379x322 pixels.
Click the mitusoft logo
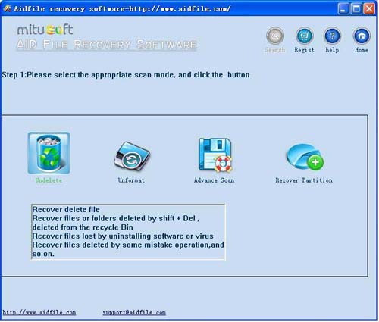45,30
